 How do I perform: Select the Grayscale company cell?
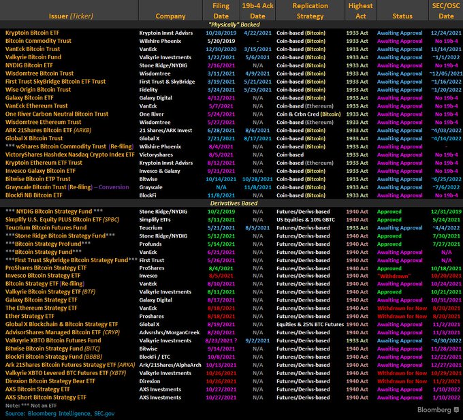(x=150, y=187)
